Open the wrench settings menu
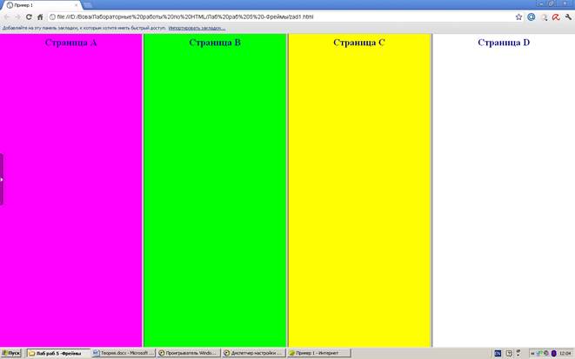 coord(568,17)
